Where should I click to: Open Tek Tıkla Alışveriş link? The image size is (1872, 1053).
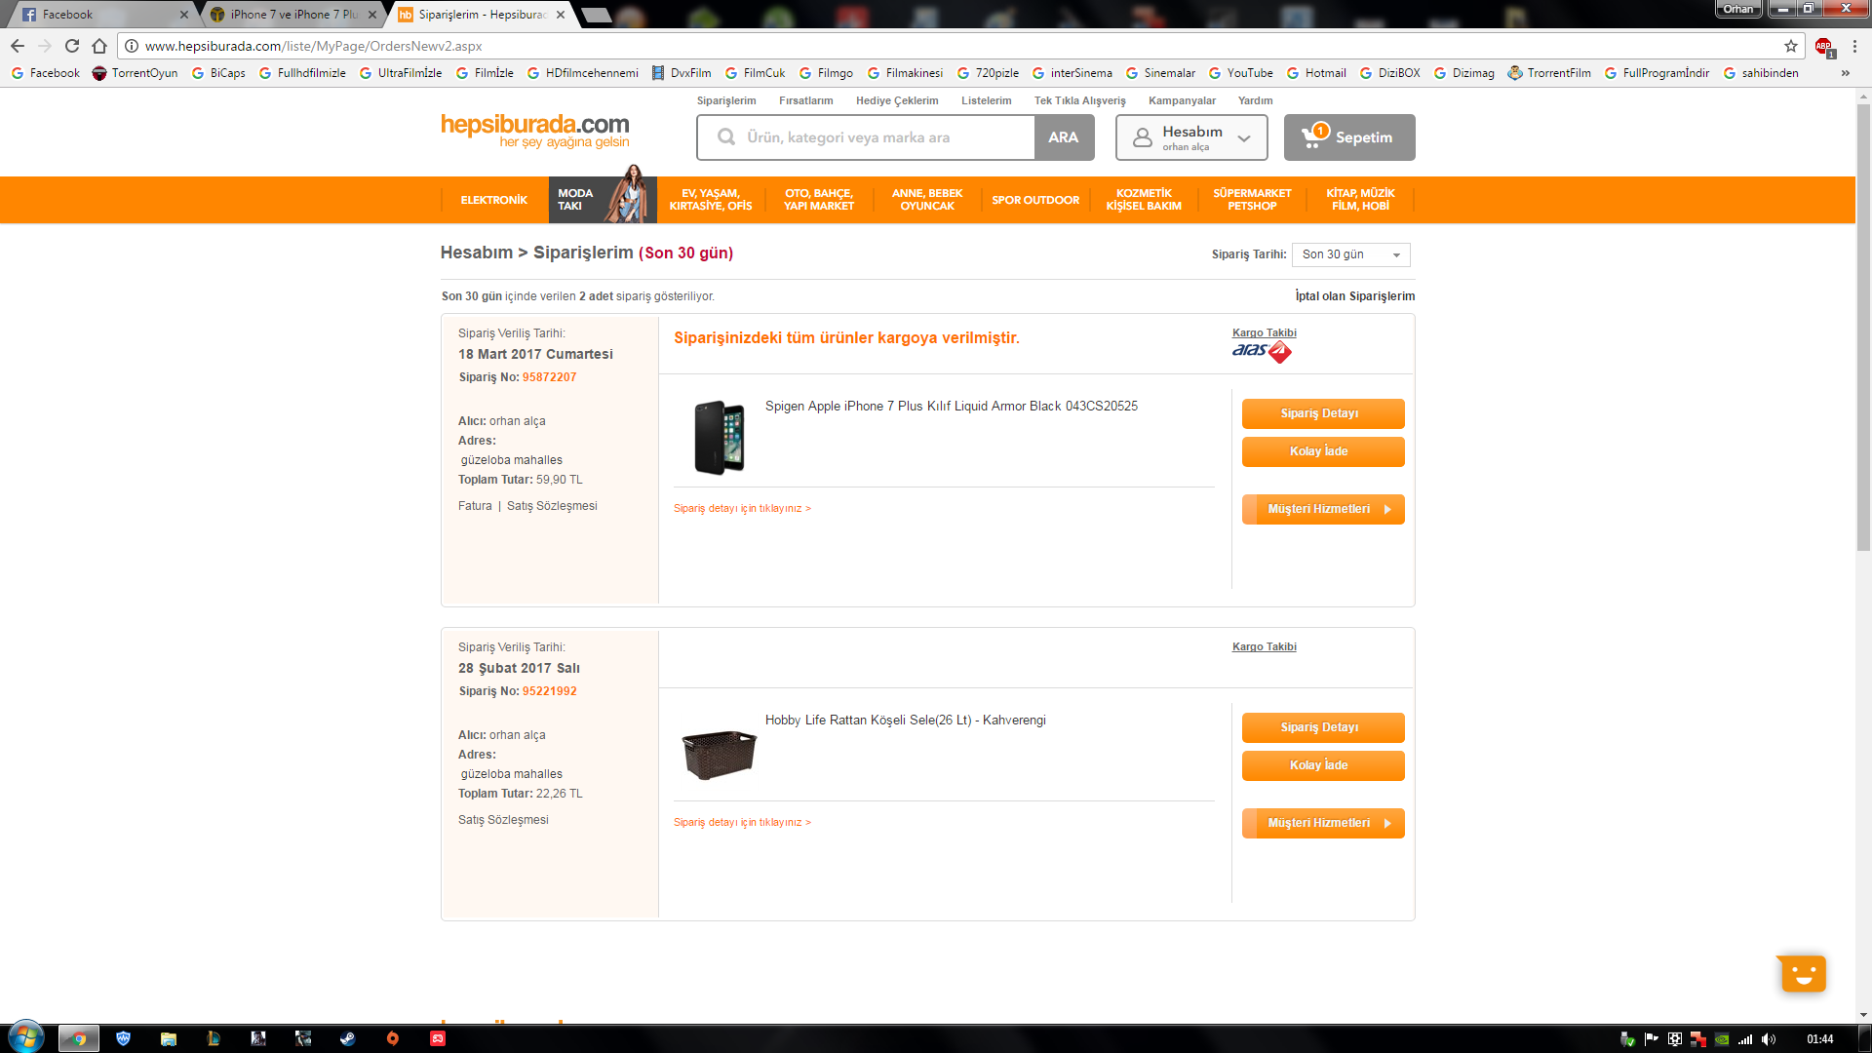1080,100
